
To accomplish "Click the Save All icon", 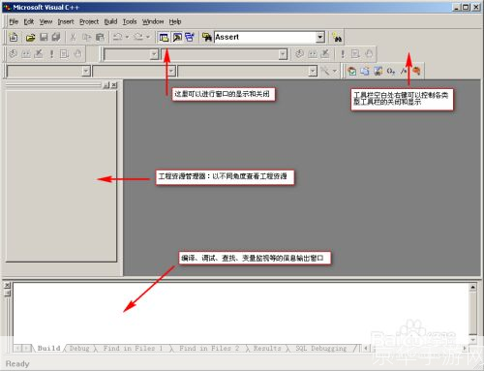I will point(56,38).
